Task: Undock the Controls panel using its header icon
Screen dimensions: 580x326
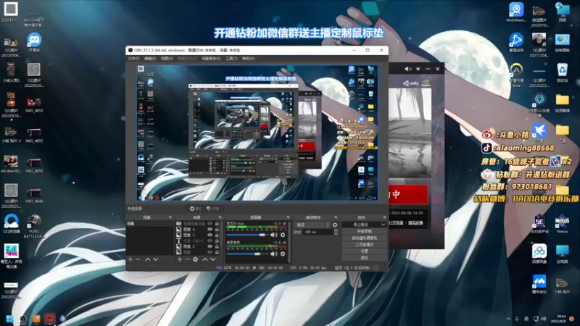Action: coord(385,217)
